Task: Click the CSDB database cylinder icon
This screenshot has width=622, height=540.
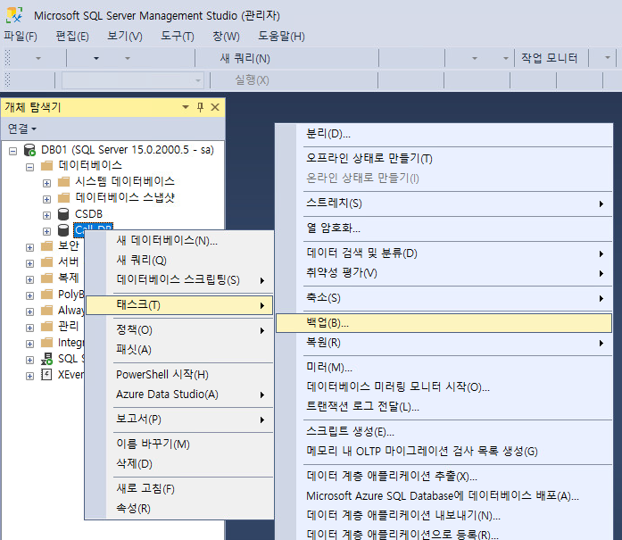Action: click(63, 214)
